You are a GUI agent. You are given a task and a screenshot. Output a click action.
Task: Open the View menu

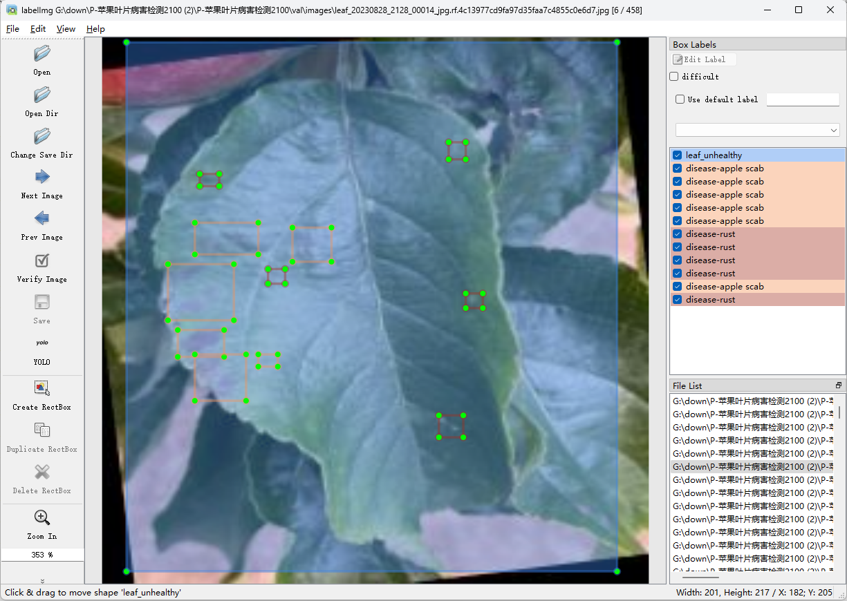66,29
